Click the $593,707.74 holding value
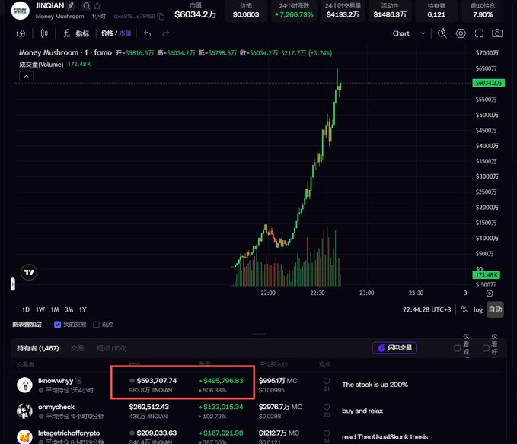This screenshot has width=517, height=444. coord(157,381)
